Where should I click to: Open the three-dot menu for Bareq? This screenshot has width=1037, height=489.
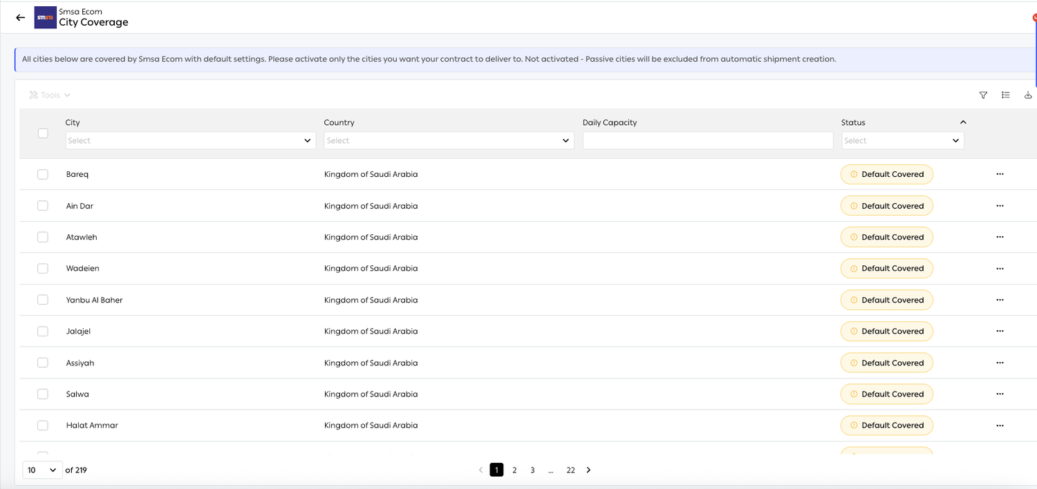1000,174
